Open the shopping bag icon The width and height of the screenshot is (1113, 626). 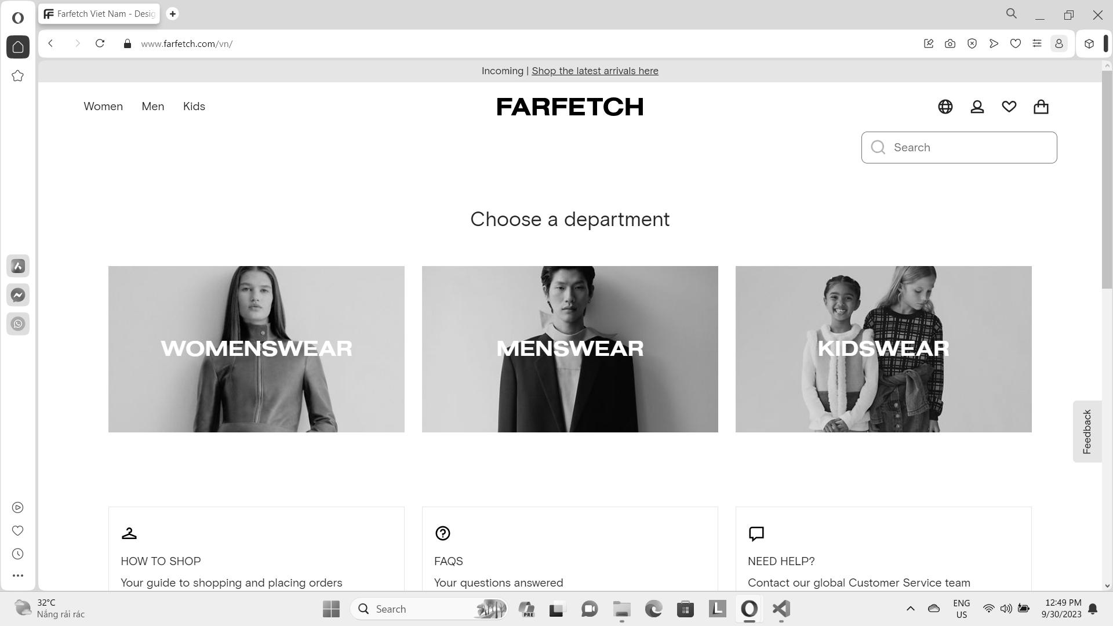[x=1041, y=106]
